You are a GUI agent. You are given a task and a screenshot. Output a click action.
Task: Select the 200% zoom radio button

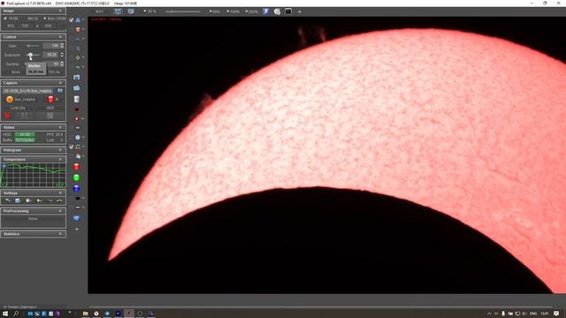tap(246, 11)
